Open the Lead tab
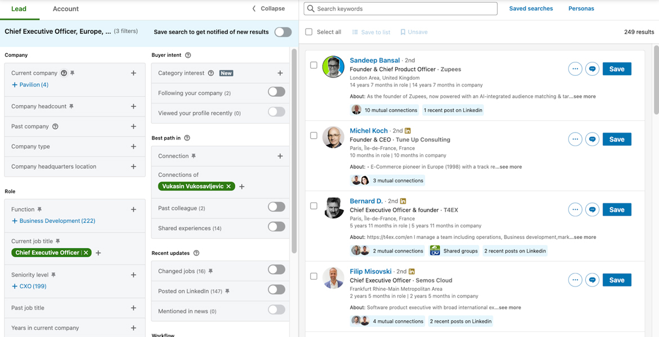The height and width of the screenshot is (337, 659). 19,9
